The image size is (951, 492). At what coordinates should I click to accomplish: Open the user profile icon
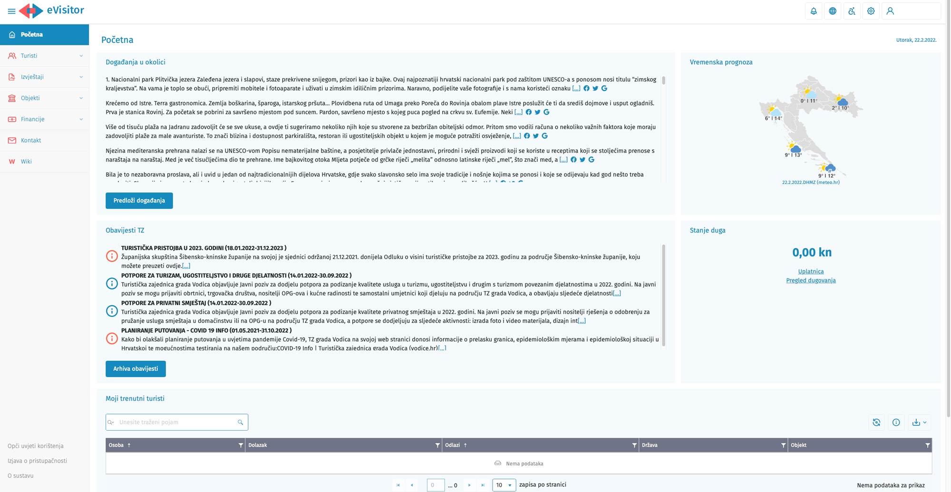pyautogui.click(x=890, y=11)
